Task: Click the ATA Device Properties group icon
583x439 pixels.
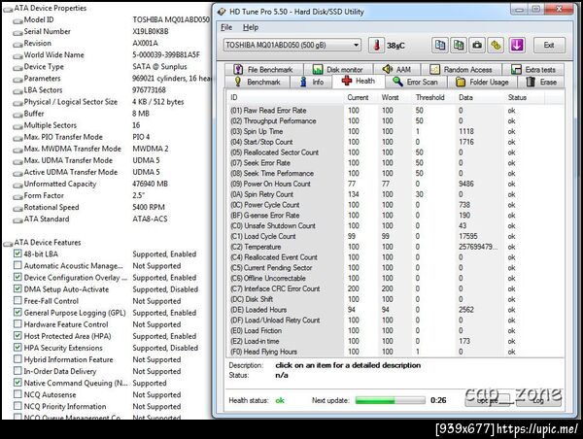Action: coord(8,10)
